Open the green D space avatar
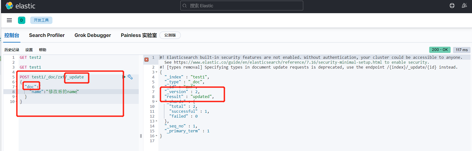The image size is (472, 151). point(22,20)
